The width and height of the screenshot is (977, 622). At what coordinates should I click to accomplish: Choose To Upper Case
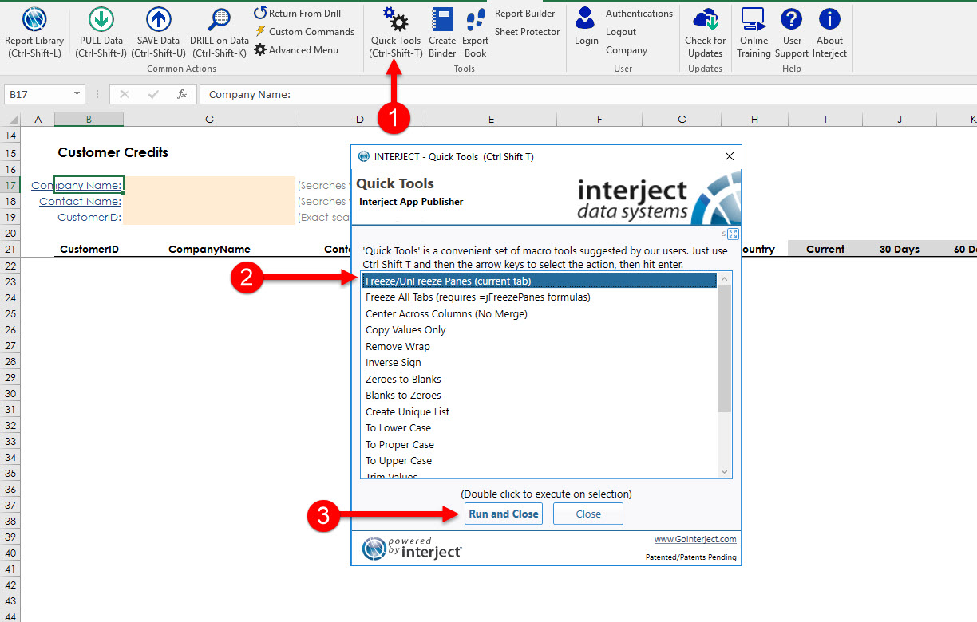point(540,461)
